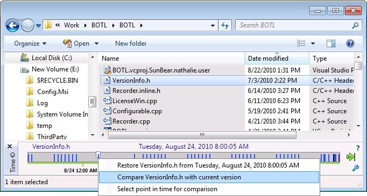The height and width of the screenshot is (196, 367).
Task: Open timeline settings wrench icon
Action: [x=356, y=168]
